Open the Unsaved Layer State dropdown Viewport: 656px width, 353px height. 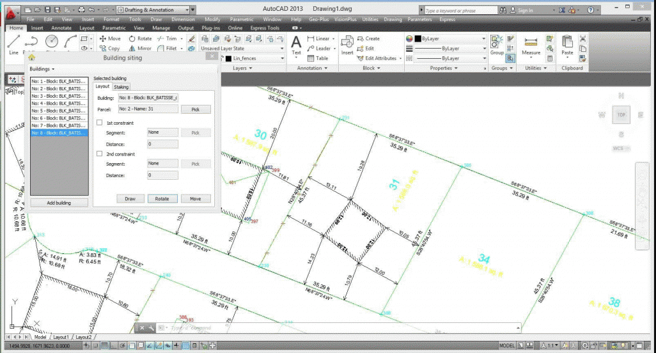[x=242, y=49]
